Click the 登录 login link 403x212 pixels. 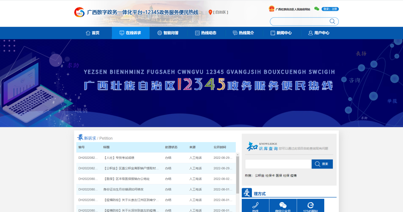click(x=326, y=9)
